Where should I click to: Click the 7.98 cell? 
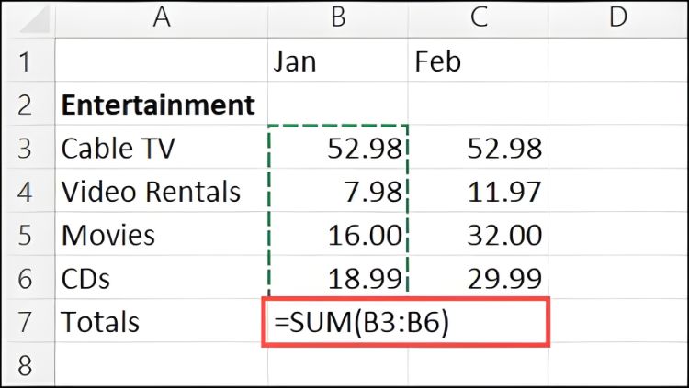[338, 191]
